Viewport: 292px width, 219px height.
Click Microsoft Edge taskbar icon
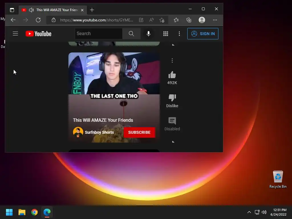[x=47, y=212]
